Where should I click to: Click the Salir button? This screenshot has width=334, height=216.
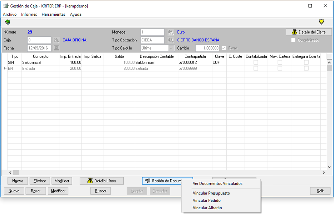(x=320, y=191)
